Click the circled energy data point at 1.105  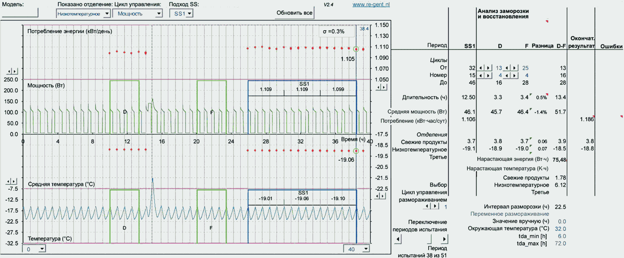[x=356, y=49]
